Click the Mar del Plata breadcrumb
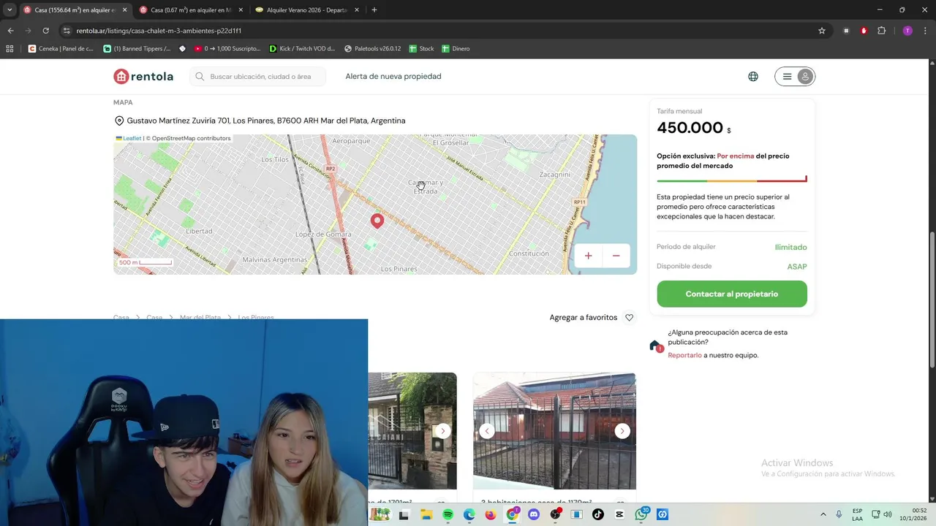Image resolution: width=936 pixels, height=526 pixels. (x=200, y=318)
